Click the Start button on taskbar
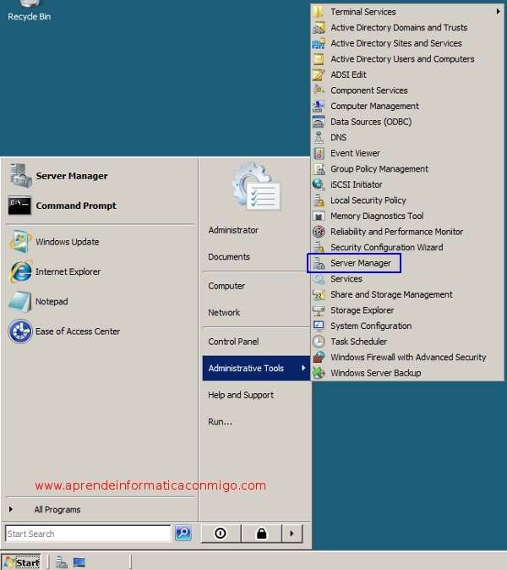The image size is (507, 570). point(21,562)
